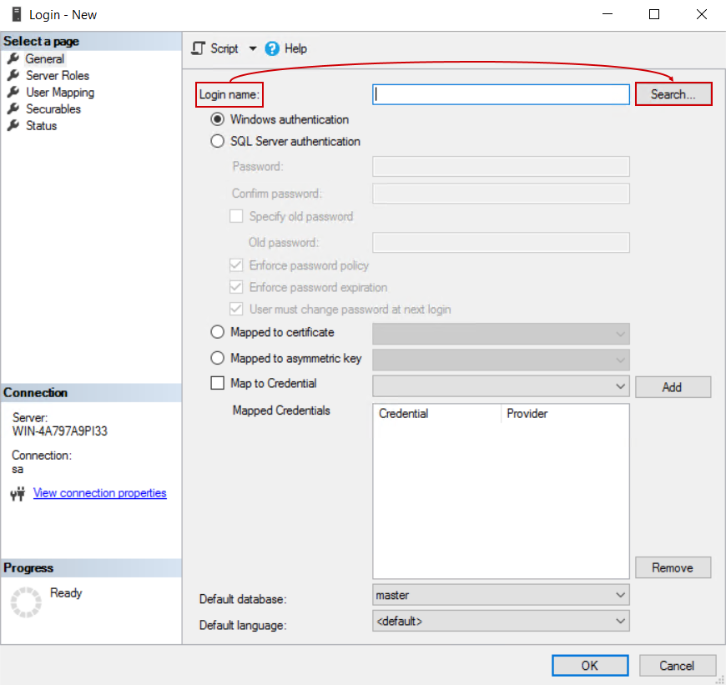Open the General page
Image resolution: width=726 pixels, height=685 pixels.
(44, 58)
